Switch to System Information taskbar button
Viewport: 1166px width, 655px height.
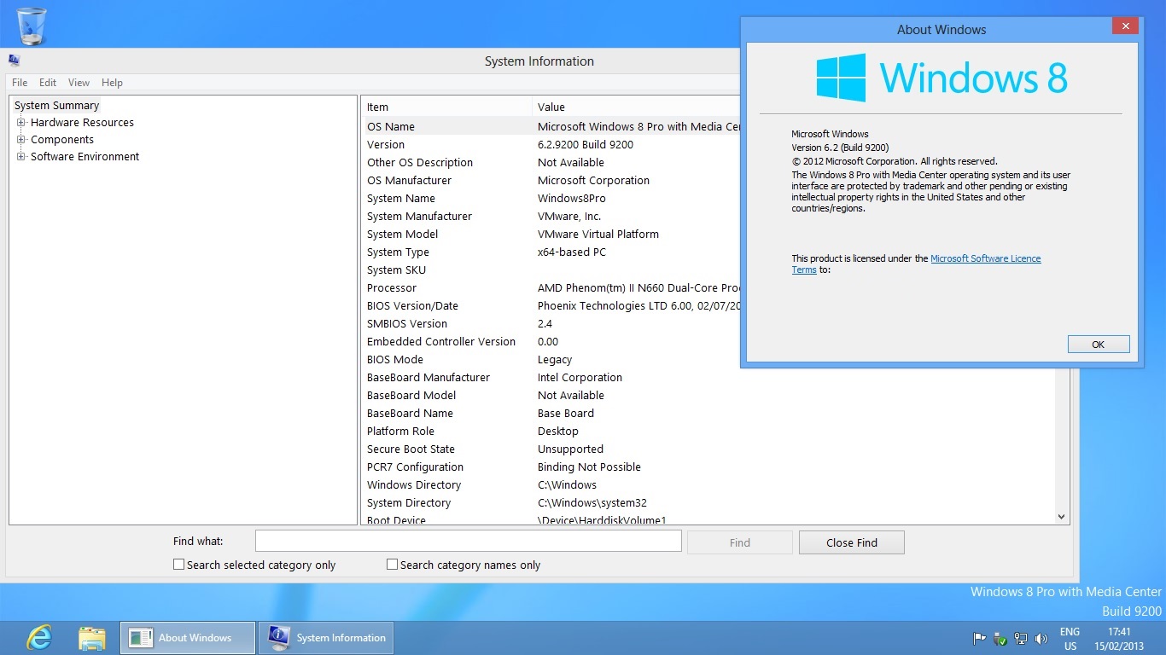tap(326, 638)
